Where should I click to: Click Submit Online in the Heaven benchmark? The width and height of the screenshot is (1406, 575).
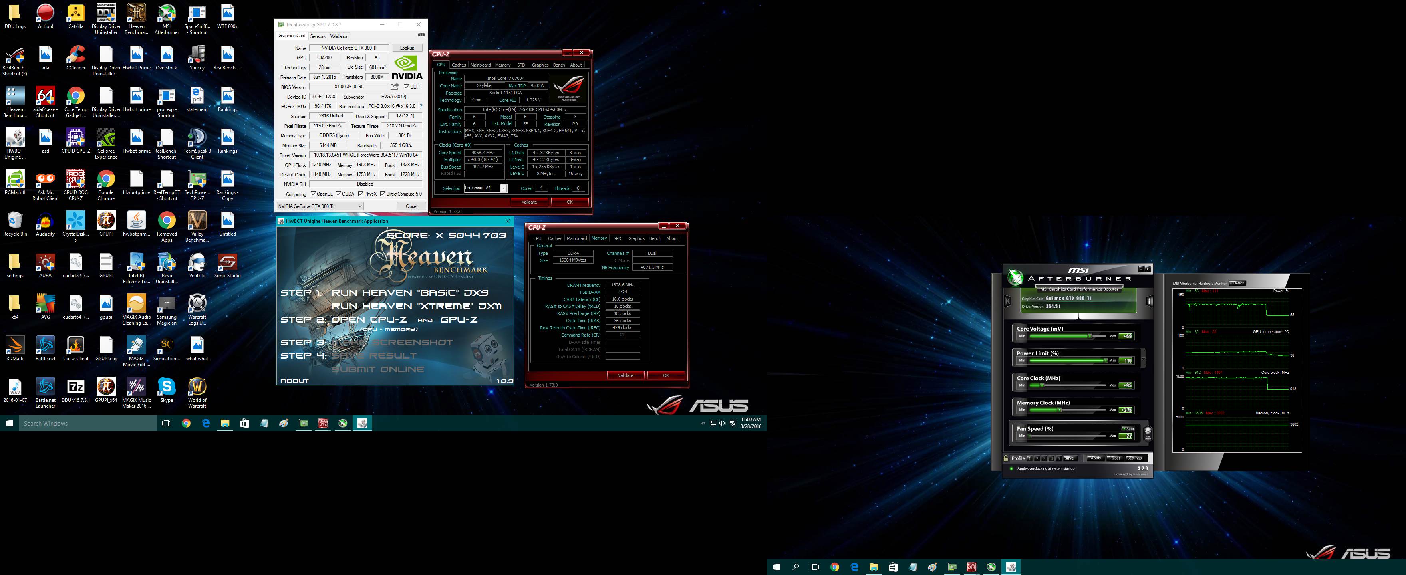click(378, 369)
